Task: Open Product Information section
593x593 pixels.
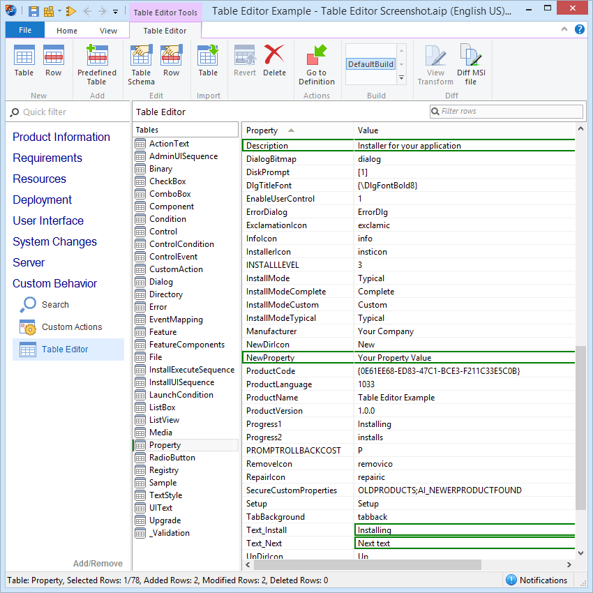Action: point(61,137)
